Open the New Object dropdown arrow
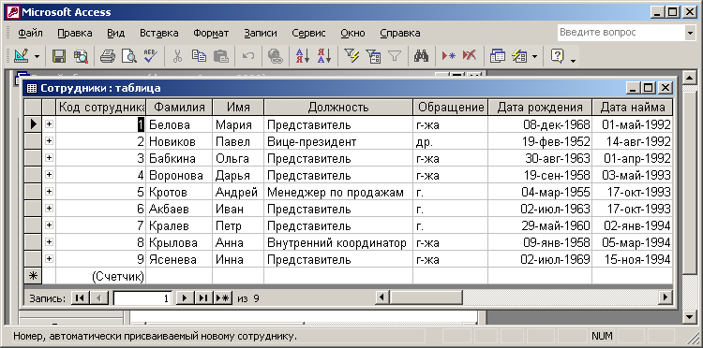The image size is (703, 348). pos(534,56)
